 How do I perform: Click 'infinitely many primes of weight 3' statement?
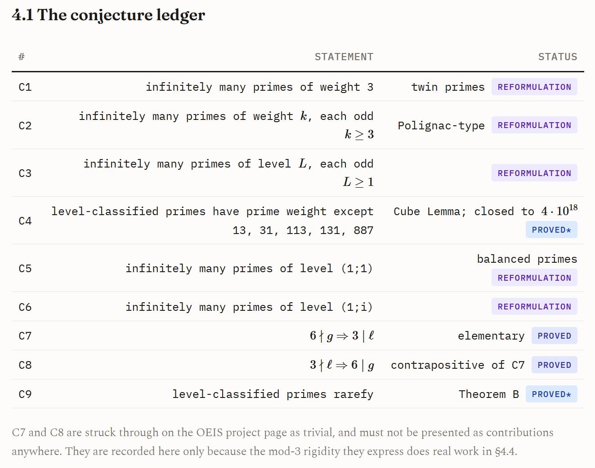tap(259, 87)
